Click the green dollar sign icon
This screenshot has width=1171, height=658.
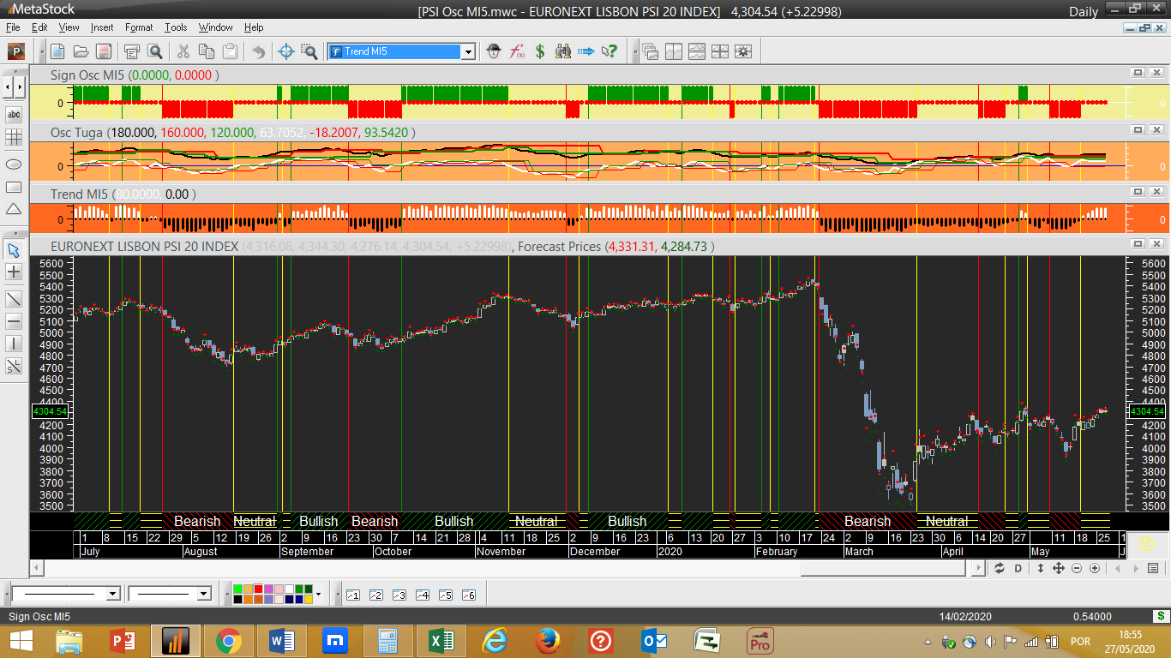point(540,51)
